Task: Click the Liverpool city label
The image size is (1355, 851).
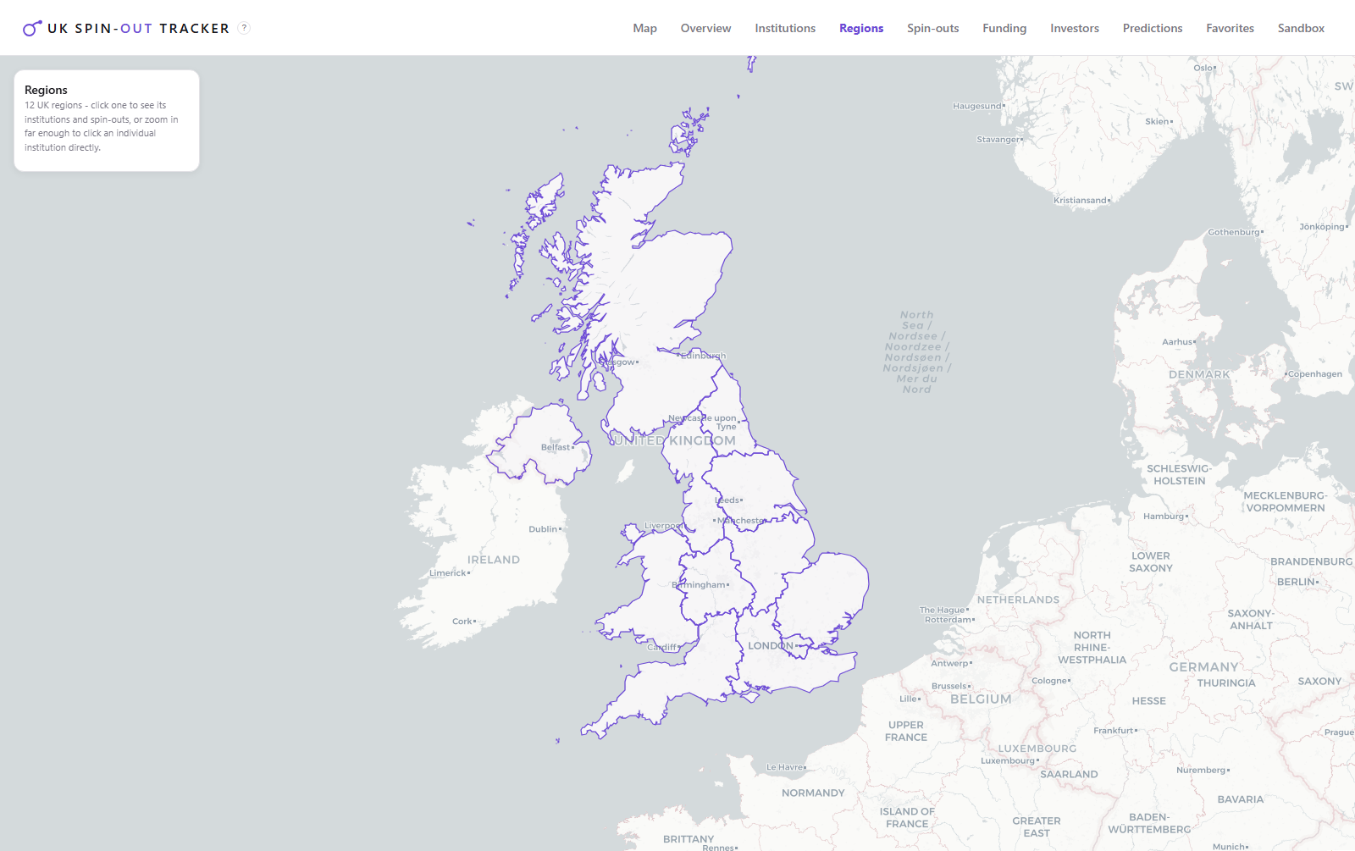Action: pos(664,526)
